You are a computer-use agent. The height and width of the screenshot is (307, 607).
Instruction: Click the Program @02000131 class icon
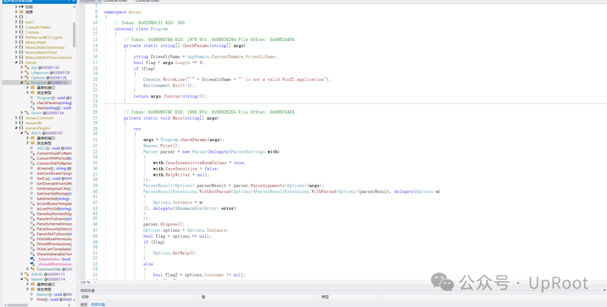coord(27,83)
